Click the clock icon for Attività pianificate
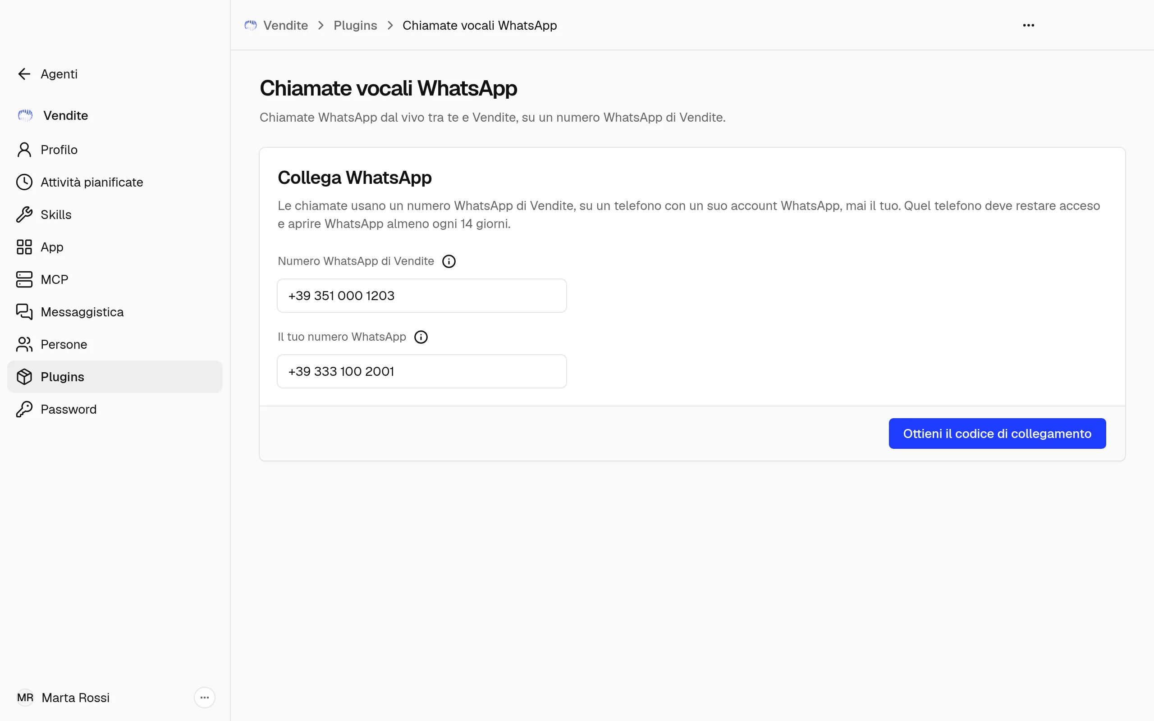1154x721 pixels. pos(24,182)
